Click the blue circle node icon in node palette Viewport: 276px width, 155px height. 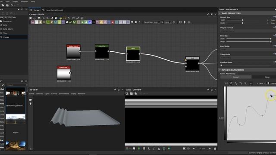tap(90, 22)
